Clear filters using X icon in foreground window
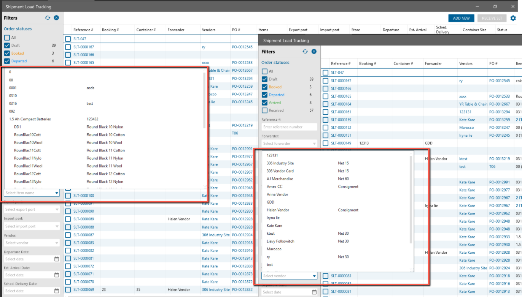The height and width of the screenshot is (297, 522). pyautogui.click(x=314, y=52)
